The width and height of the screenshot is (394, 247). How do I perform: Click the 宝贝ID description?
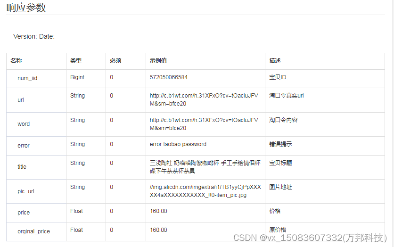[278, 77]
